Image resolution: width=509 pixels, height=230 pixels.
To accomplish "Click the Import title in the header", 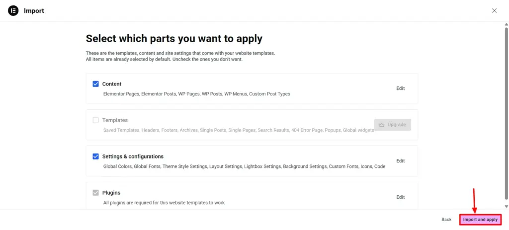I will (x=34, y=11).
